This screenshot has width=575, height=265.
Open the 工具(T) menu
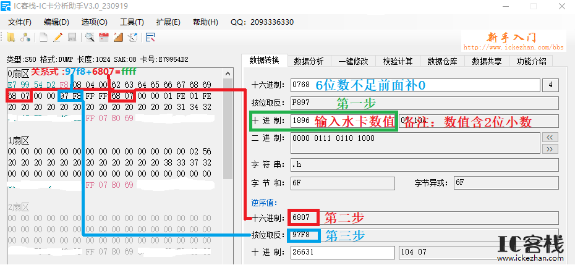[132, 22]
